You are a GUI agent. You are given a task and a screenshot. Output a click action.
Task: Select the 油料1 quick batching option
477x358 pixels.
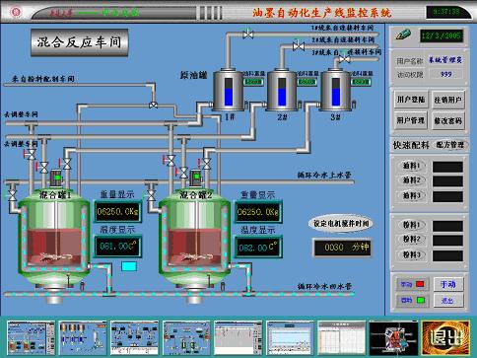pyautogui.click(x=411, y=166)
